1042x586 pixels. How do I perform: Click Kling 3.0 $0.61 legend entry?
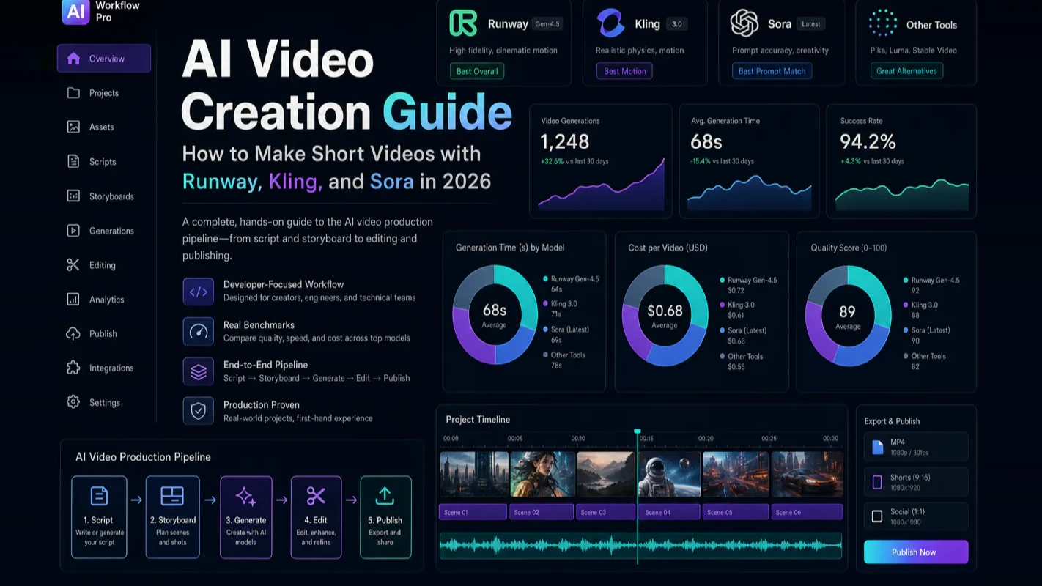pyautogui.click(x=737, y=310)
